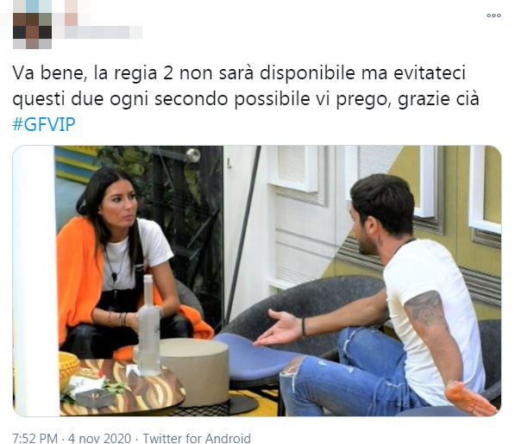This screenshot has width=515, height=444.
Task: Click the tweet line starting "Va bene"
Action: point(239,73)
